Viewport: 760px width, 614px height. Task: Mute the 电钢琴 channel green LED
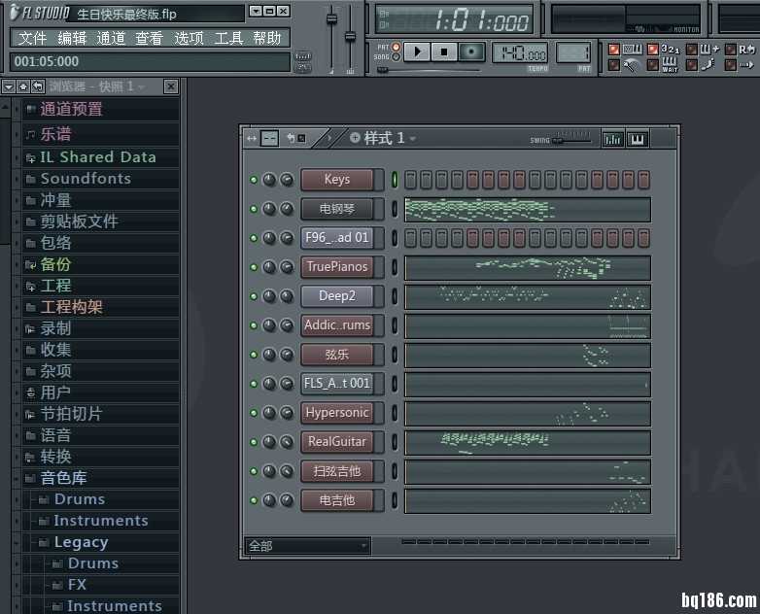tap(254, 209)
